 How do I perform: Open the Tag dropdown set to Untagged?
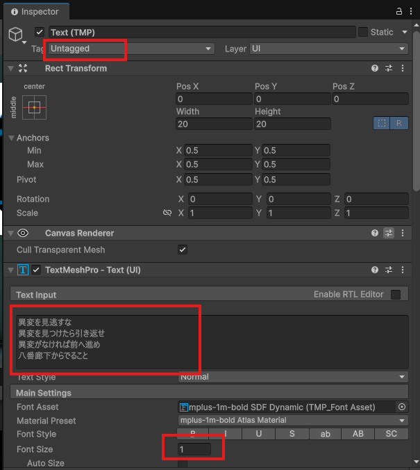click(x=131, y=49)
